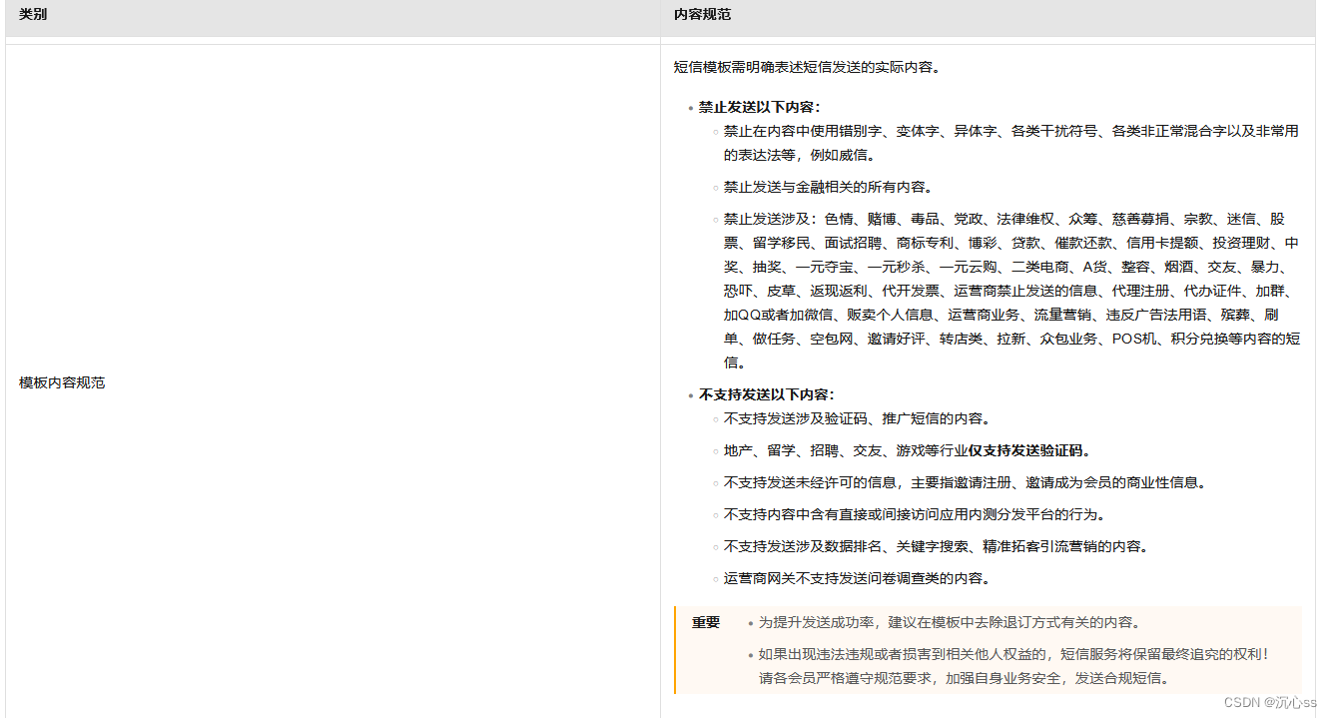Screen dimensions: 1332x718
Task: Click the heading 禁止发送以下内容
Action: tap(759, 107)
